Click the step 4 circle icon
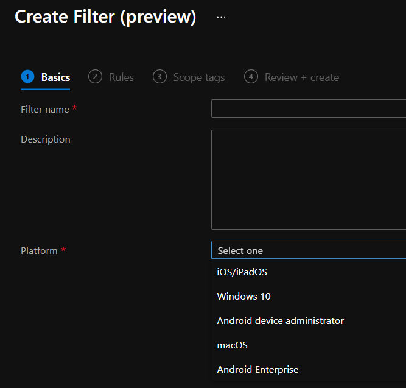The height and width of the screenshot is (388, 406). coord(251,77)
